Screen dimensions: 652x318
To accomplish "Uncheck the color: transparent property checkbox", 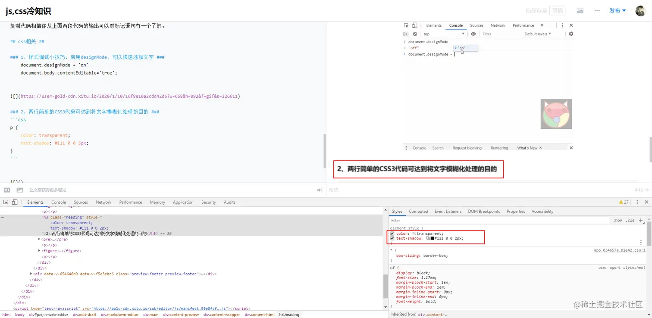I will click(392, 234).
